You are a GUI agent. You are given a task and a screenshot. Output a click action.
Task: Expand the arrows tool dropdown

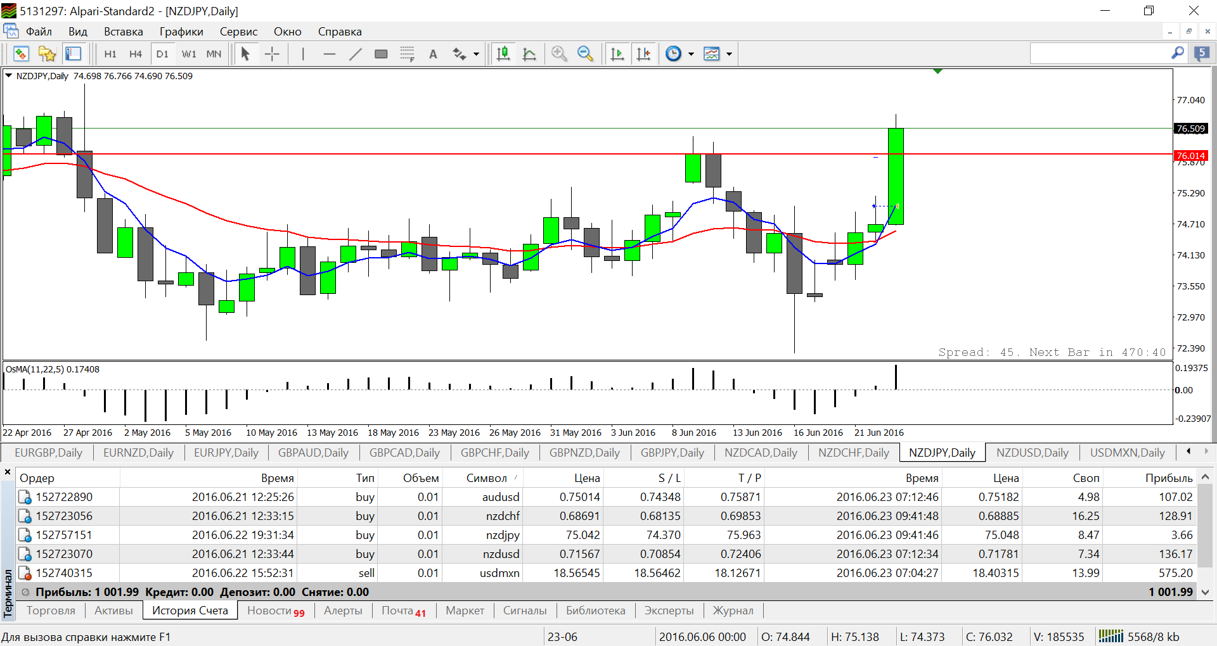coord(476,54)
